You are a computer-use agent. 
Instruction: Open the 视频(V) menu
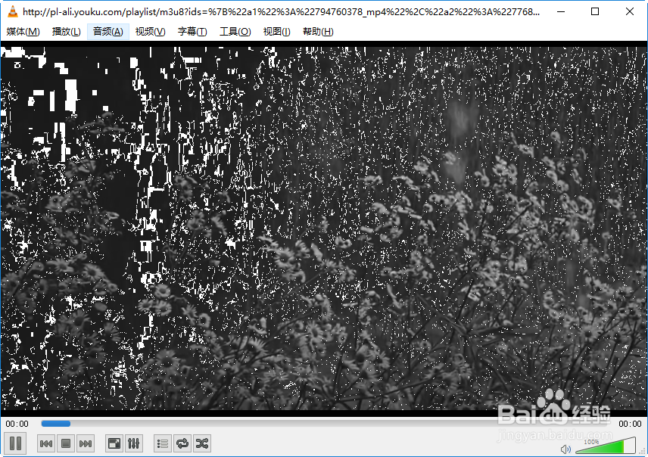150,32
